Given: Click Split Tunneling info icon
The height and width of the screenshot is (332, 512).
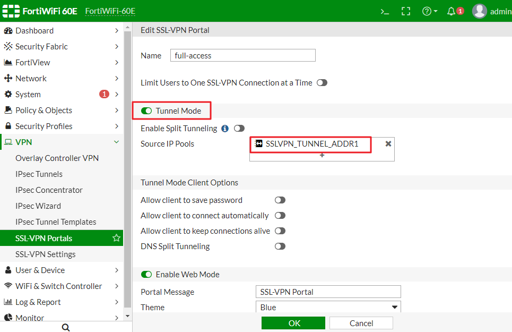Looking at the screenshot, I should point(225,129).
